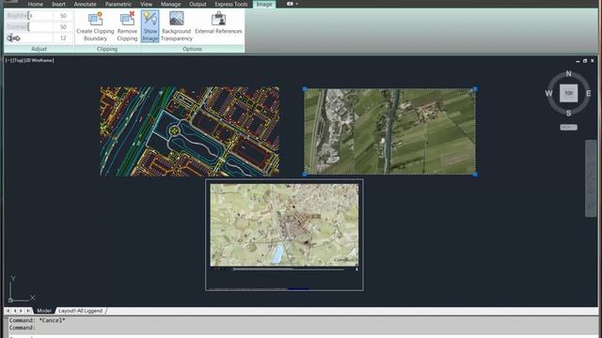Screen dimensions: 602x338
Task: Restore down the drawing viewport window
Action: (x=585, y=61)
